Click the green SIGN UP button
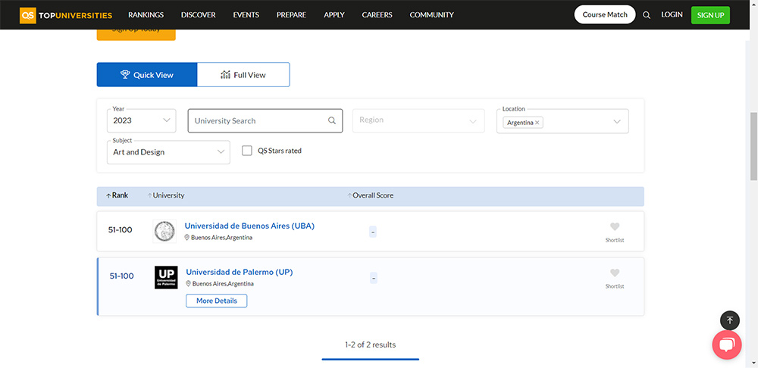Screen dimensions: 758x368 (711, 15)
